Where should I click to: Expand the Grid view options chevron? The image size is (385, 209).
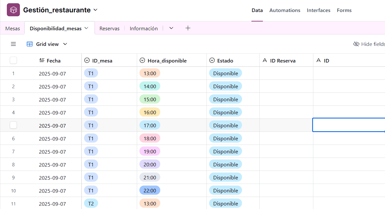coord(65,44)
